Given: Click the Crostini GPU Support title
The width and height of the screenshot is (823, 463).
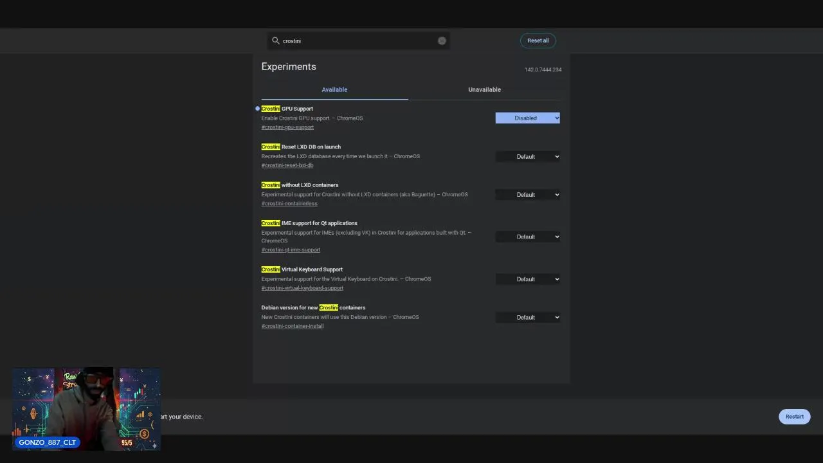Looking at the screenshot, I should tap(287, 109).
